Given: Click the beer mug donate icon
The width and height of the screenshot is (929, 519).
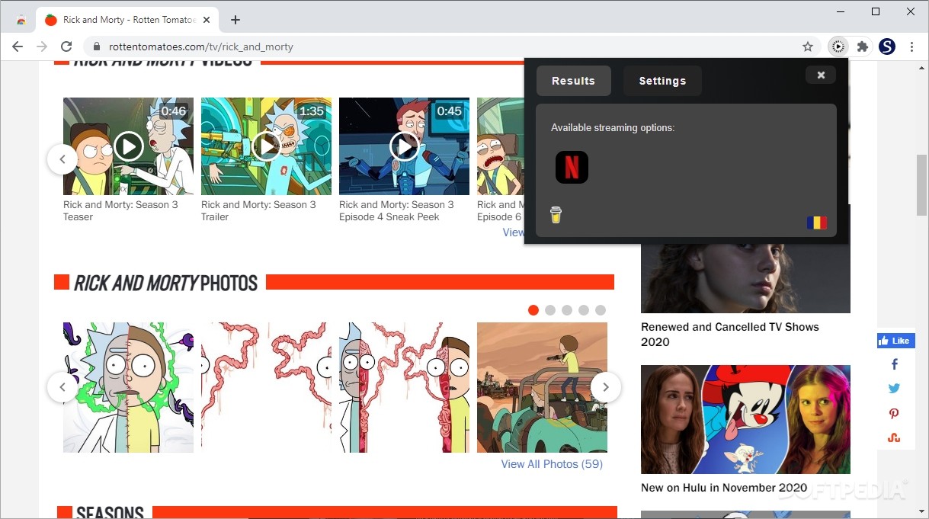Looking at the screenshot, I should pyautogui.click(x=556, y=215).
